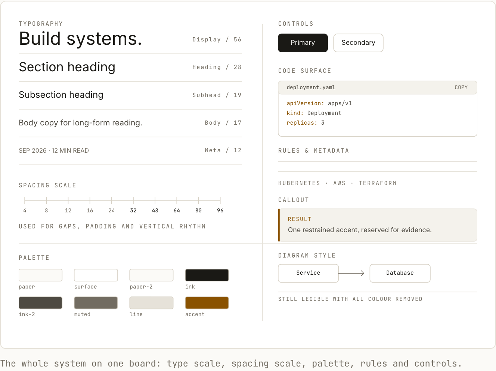Image resolution: width=496 pixels, height=371 pixels.
Task: Pick the muted color swatch
Action: [x=96, y=303]
